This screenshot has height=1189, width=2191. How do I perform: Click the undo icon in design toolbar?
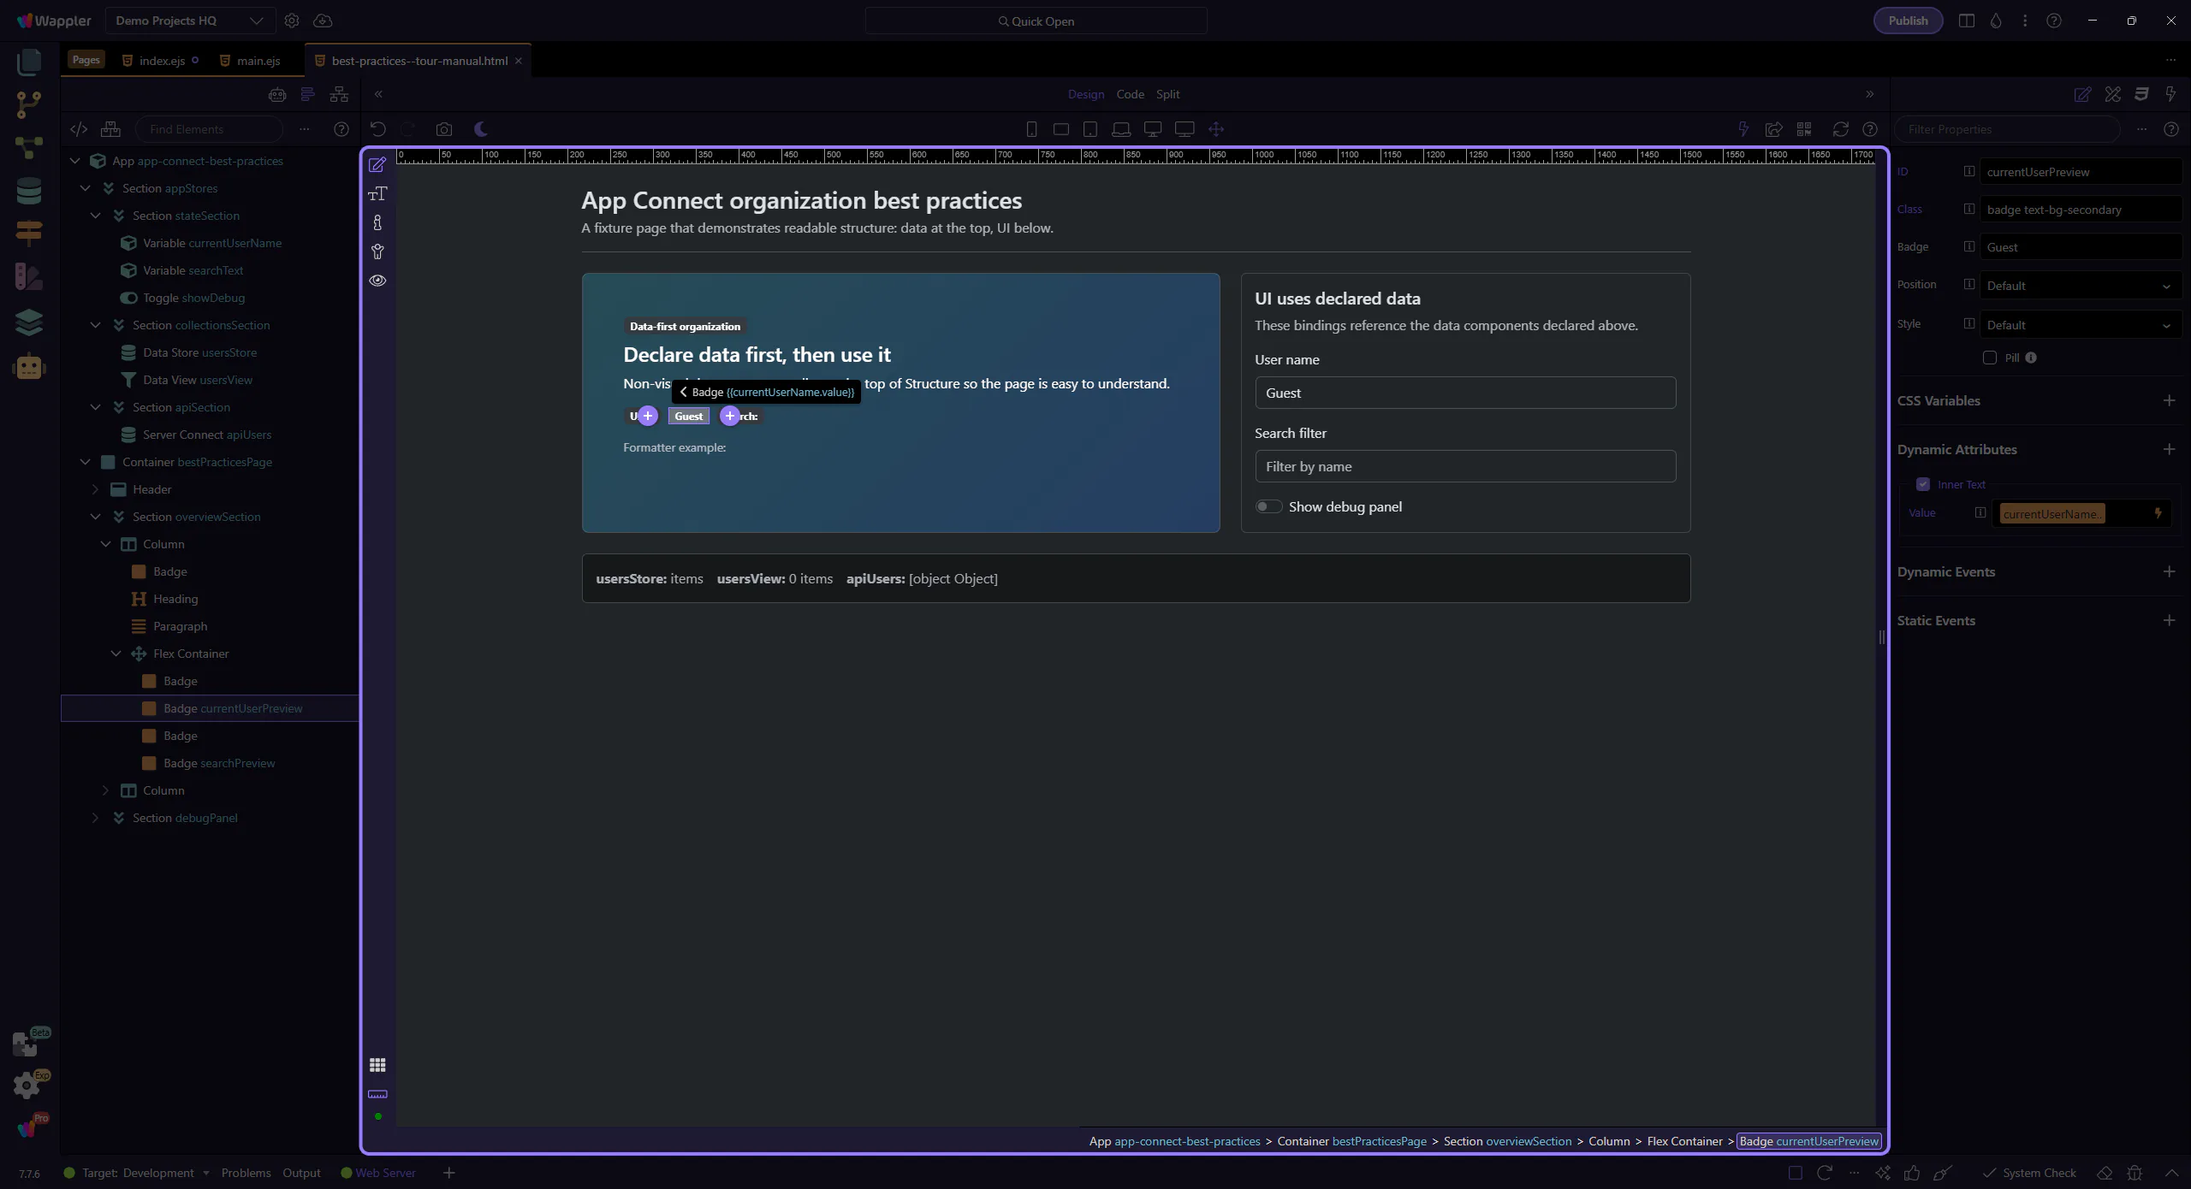point(377,129)
